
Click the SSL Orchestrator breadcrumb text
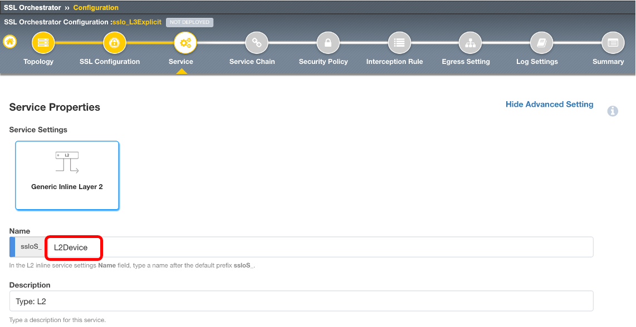pos(32,7)
